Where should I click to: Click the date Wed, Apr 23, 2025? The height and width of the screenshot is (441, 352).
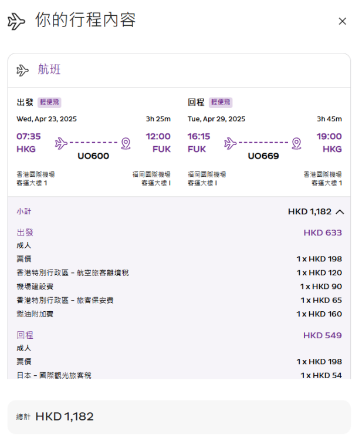tap(46, 119)
